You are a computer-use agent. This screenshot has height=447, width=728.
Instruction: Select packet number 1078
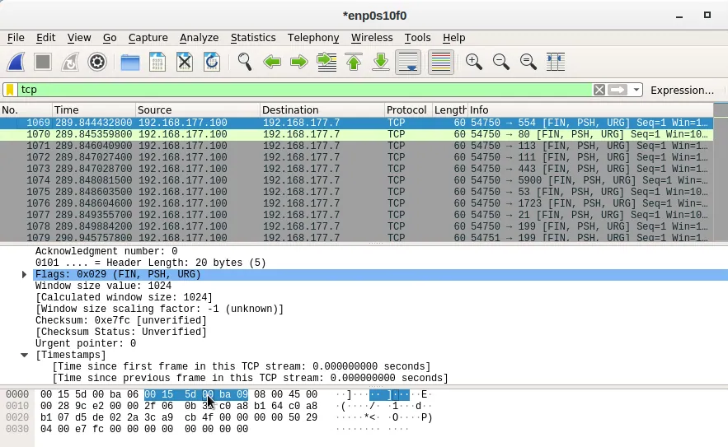tap(356, 226)
